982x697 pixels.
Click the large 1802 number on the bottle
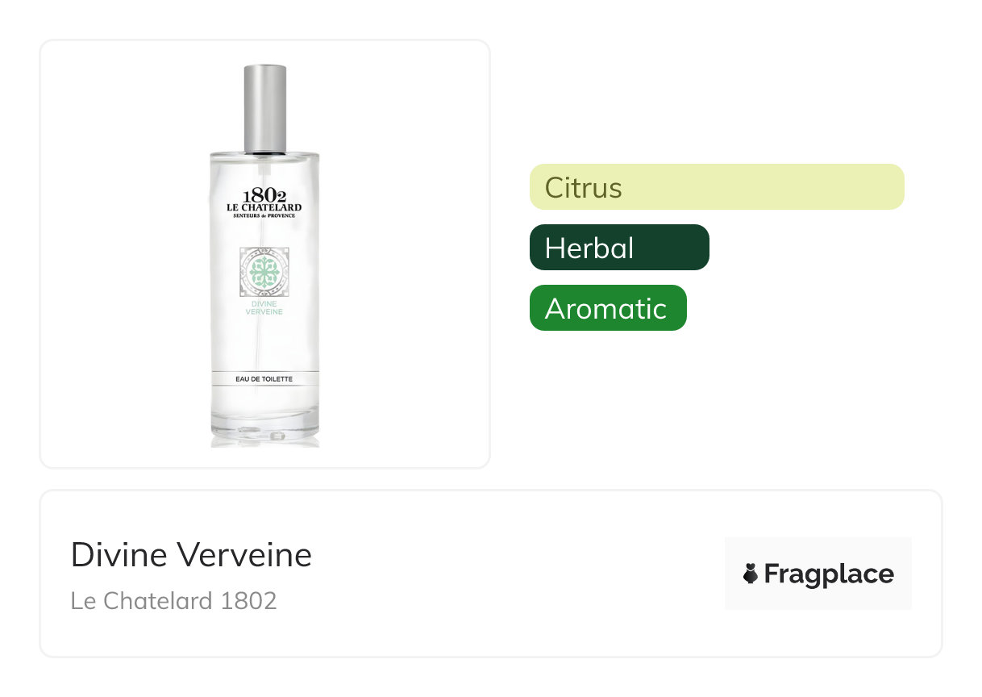[x=264, y=195]
